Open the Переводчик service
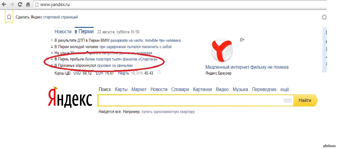Viewport: 337px width, 149px height. tap(264, 89)
